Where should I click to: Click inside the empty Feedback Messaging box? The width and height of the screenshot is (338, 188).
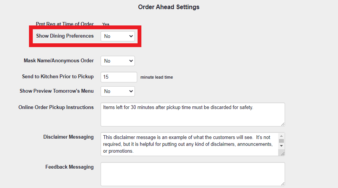click(x=192, y=174)
